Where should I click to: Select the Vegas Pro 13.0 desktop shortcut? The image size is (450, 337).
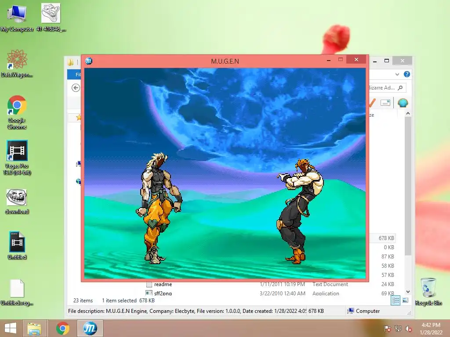[x=17, y=158]
